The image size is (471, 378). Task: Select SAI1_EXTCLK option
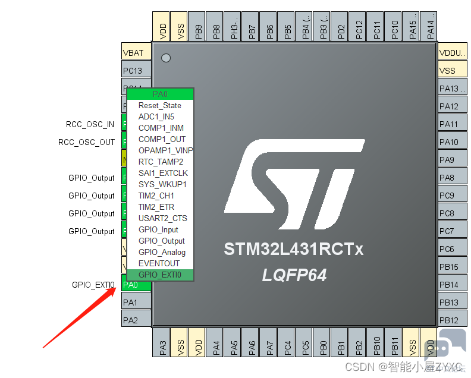pos(160,173)
